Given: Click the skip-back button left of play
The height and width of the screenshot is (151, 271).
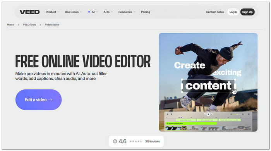Looking at the screenshot, I should coord(205,114).
